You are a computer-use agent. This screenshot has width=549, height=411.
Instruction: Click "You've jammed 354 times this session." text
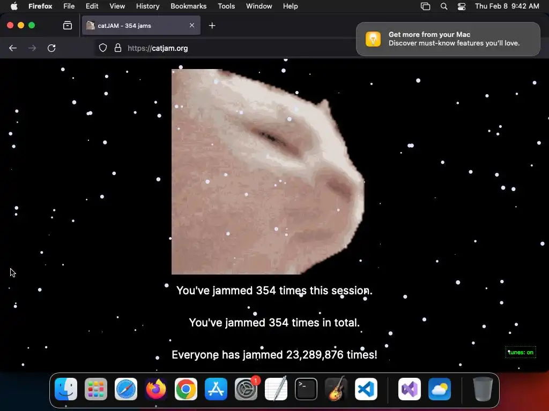coord(274,291)
